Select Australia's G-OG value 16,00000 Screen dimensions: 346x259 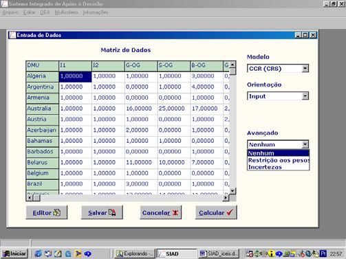[x=141, y=109]
